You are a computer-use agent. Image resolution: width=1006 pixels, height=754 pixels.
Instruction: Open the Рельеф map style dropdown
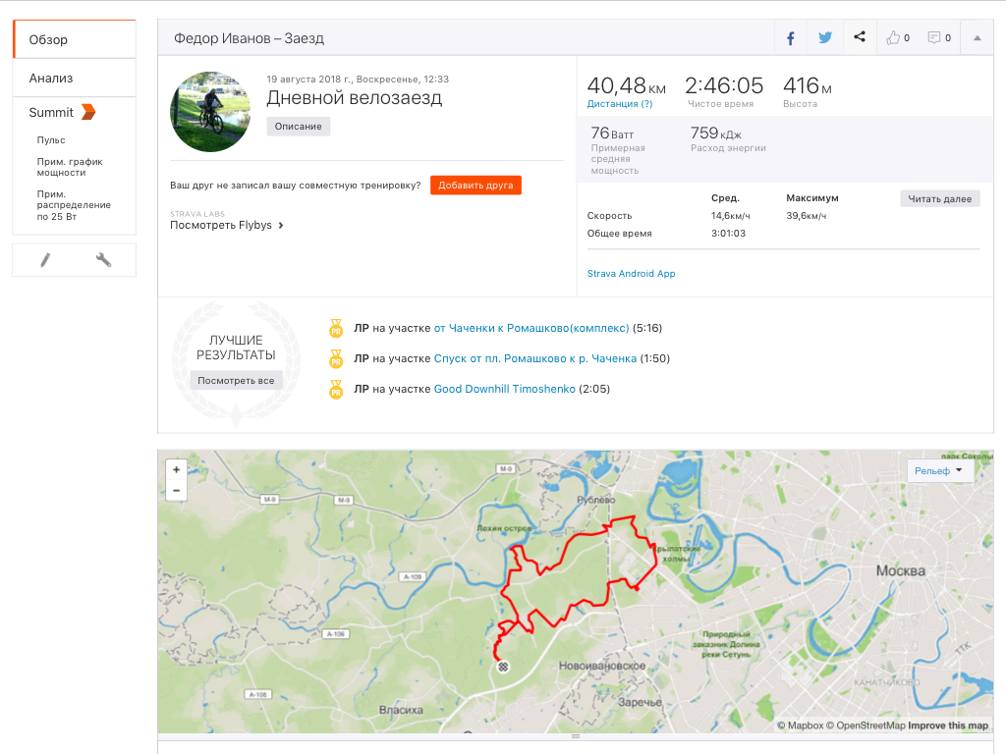point(940,471)
